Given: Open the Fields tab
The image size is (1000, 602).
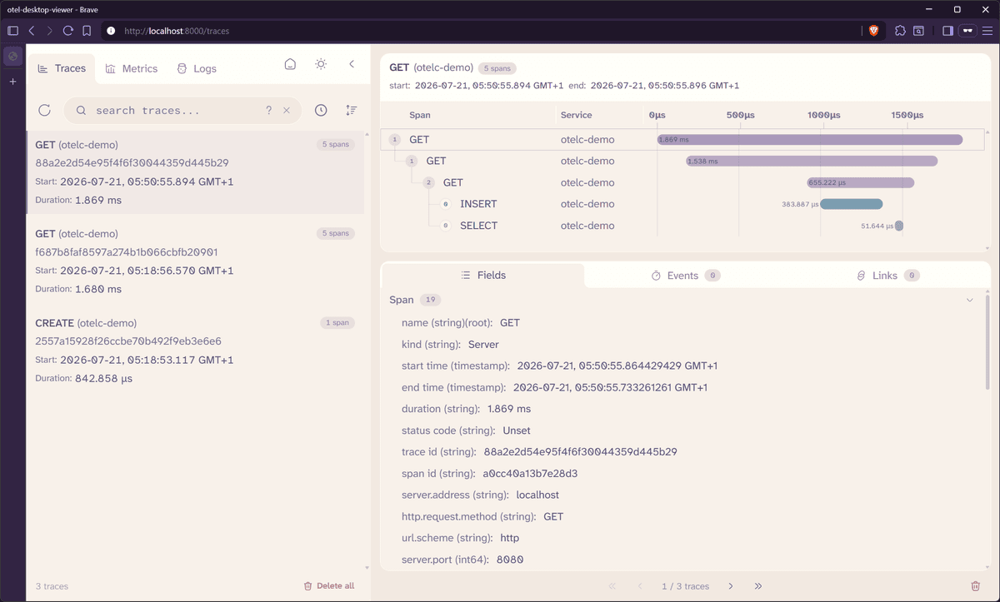Looking at the screenshot, I should (483, 275).
